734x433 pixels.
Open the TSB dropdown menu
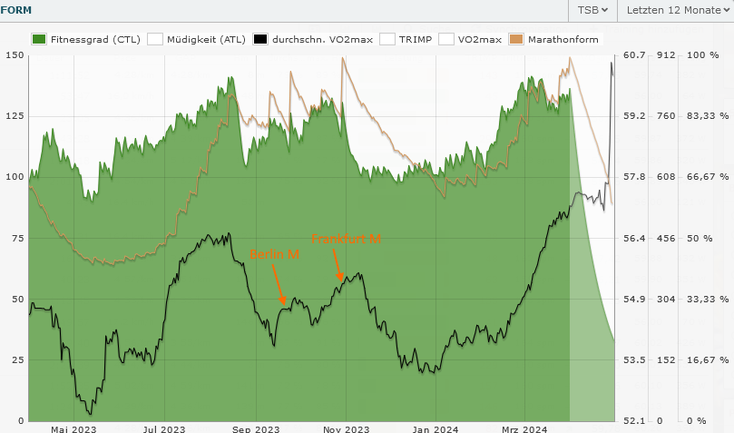[x=592, y=10]
